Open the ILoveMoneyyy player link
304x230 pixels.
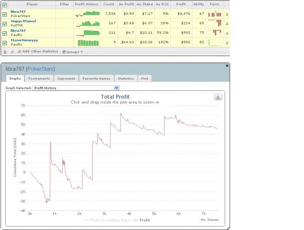[24, 40]
